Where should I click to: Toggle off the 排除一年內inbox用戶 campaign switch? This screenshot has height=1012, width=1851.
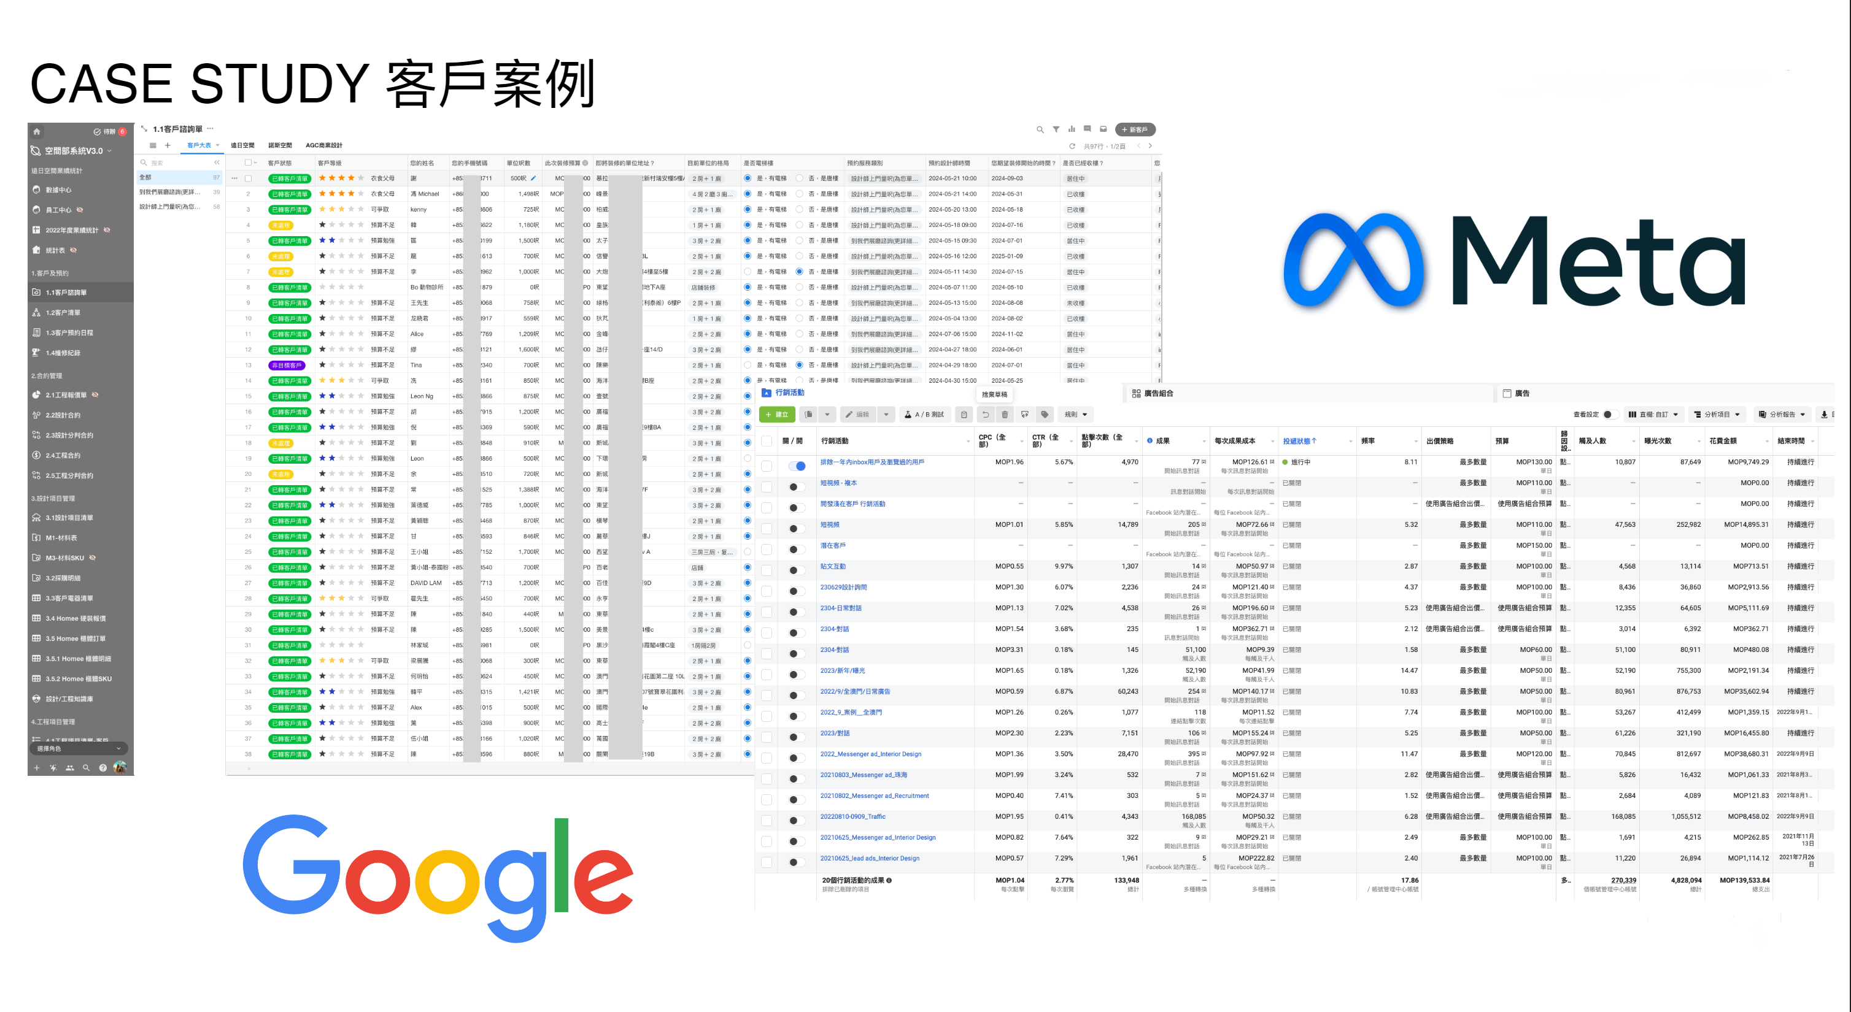pos(797,466)
